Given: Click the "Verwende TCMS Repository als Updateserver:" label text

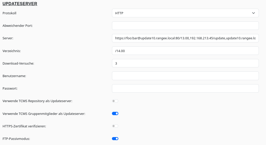Looking at the screenshot, I should (x=37, y=101).
